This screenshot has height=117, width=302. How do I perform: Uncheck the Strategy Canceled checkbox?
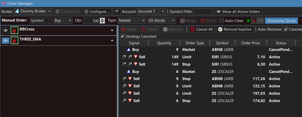coord(122,36)
